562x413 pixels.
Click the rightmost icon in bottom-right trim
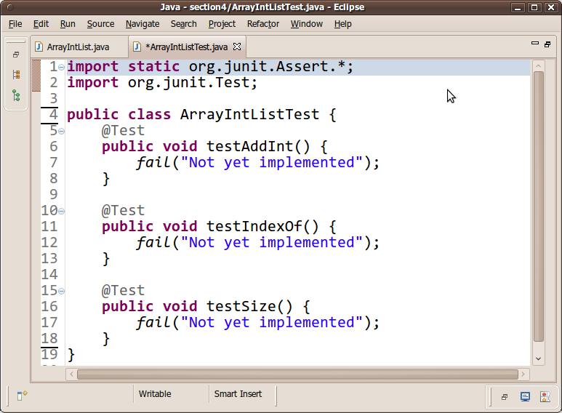(545, 397)
